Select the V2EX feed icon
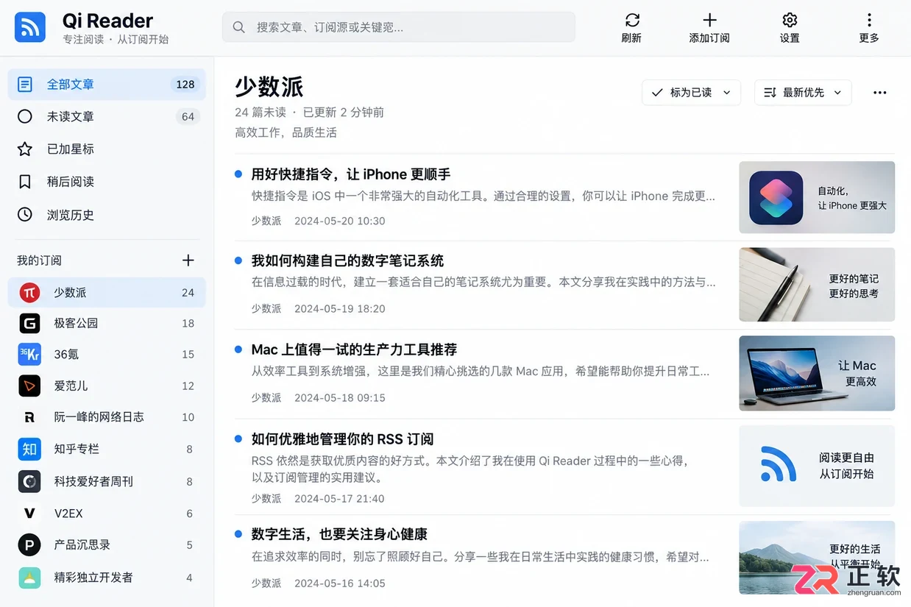 pyautogui.click(x=29, y=513)
